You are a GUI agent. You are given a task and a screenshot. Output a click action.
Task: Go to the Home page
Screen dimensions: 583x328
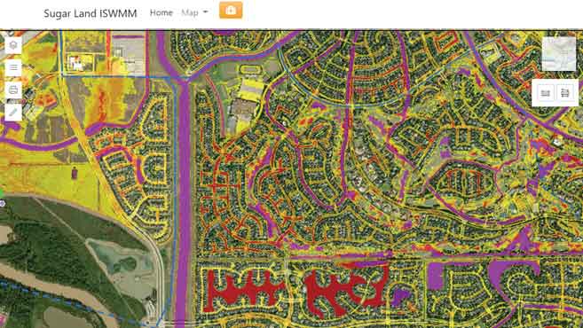162,12
